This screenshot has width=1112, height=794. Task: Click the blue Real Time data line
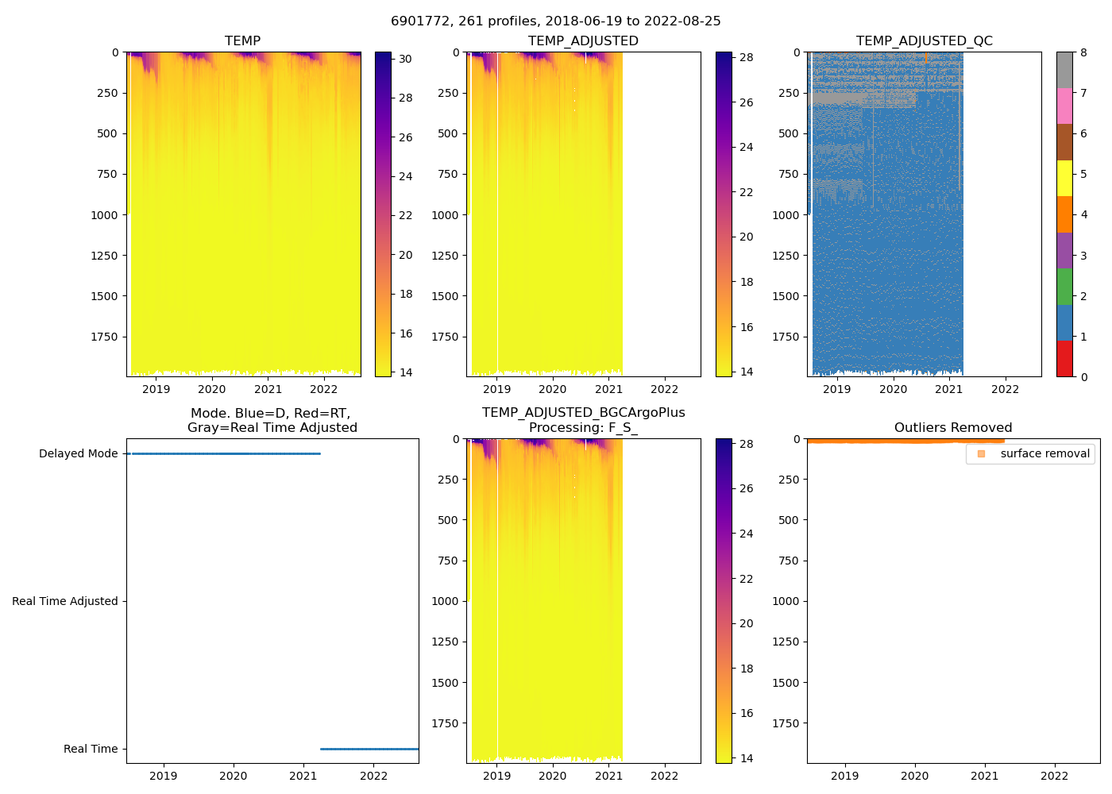click(x=369, y=749)
